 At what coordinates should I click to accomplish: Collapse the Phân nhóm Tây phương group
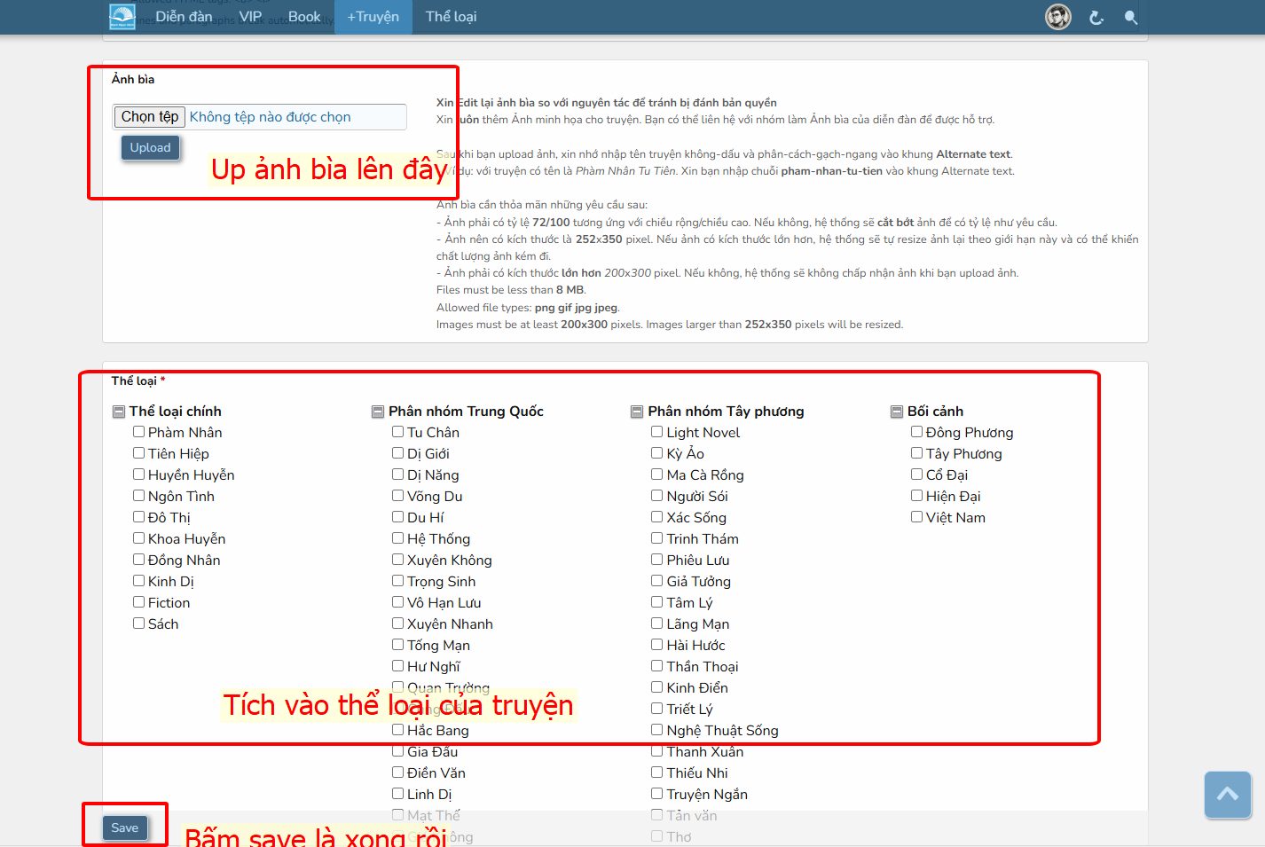pyautogui.click(x=637, y=412)
